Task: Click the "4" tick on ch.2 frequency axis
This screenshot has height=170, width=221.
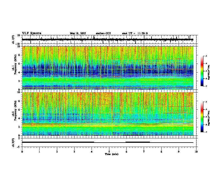Action: tap(20, 118)
